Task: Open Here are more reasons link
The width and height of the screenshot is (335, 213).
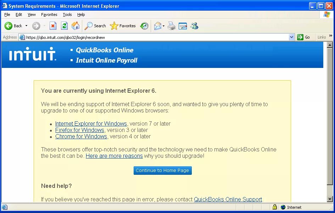Action: click(x=114, y=156)
